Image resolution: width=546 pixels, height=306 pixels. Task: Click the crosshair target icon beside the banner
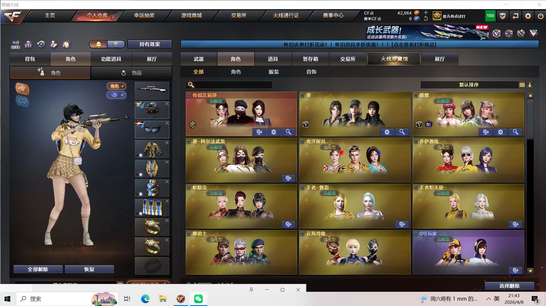click(509, 34)
